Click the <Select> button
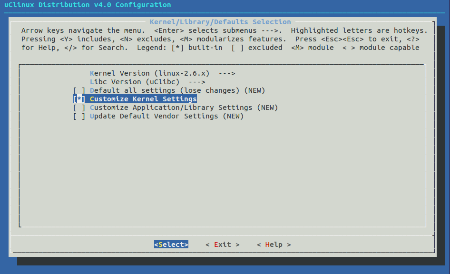This screenshot has width=450, height=274. pos(171,245)
